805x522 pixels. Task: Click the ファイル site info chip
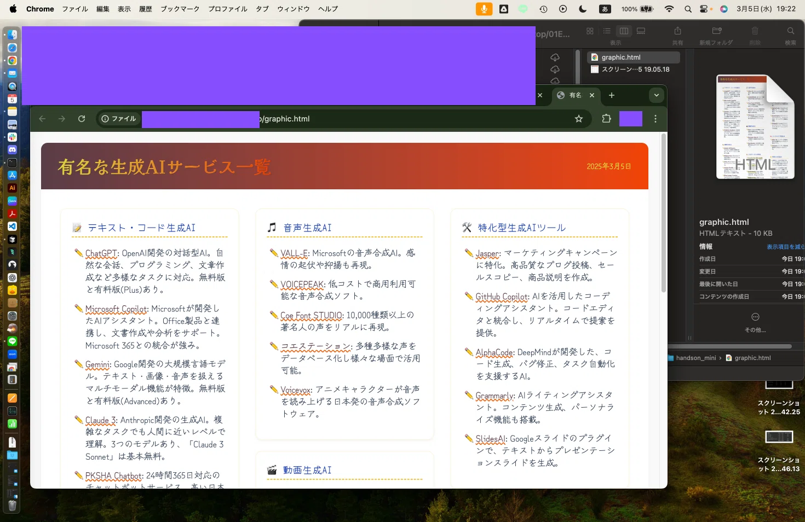119,119
